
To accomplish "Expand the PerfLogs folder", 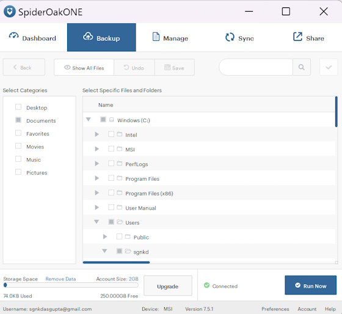I will click(x=97, y=164).
